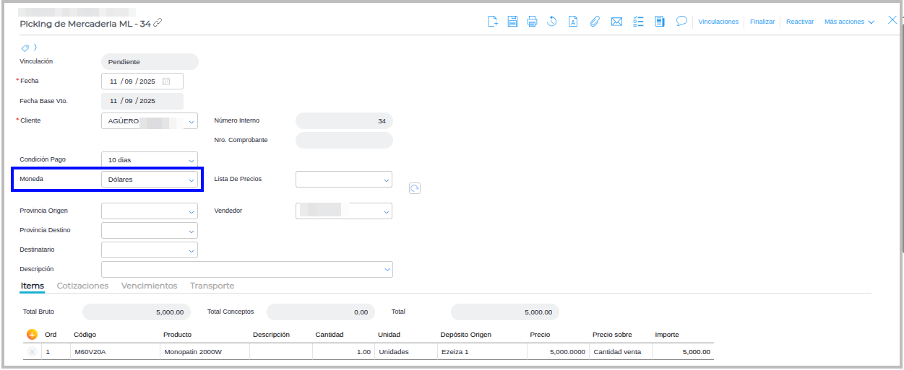Screen dimensions: 904x370
Task: Click the Finalizar button
Action: point(762,22)
